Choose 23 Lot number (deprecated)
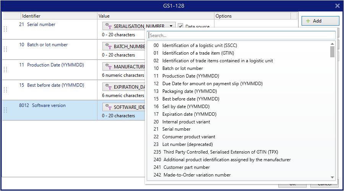Screen dimensions: 344x191 (183, 144)
